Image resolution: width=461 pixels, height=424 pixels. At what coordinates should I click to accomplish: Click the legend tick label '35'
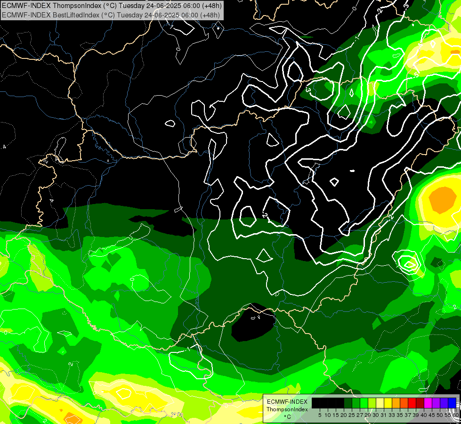pos(400,415)
